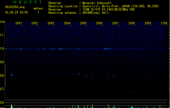Click the Ogata-vill. Akita-Pref. JAPAN location text
Viewport: 170px width, 108px height.
tap(121, 6)
